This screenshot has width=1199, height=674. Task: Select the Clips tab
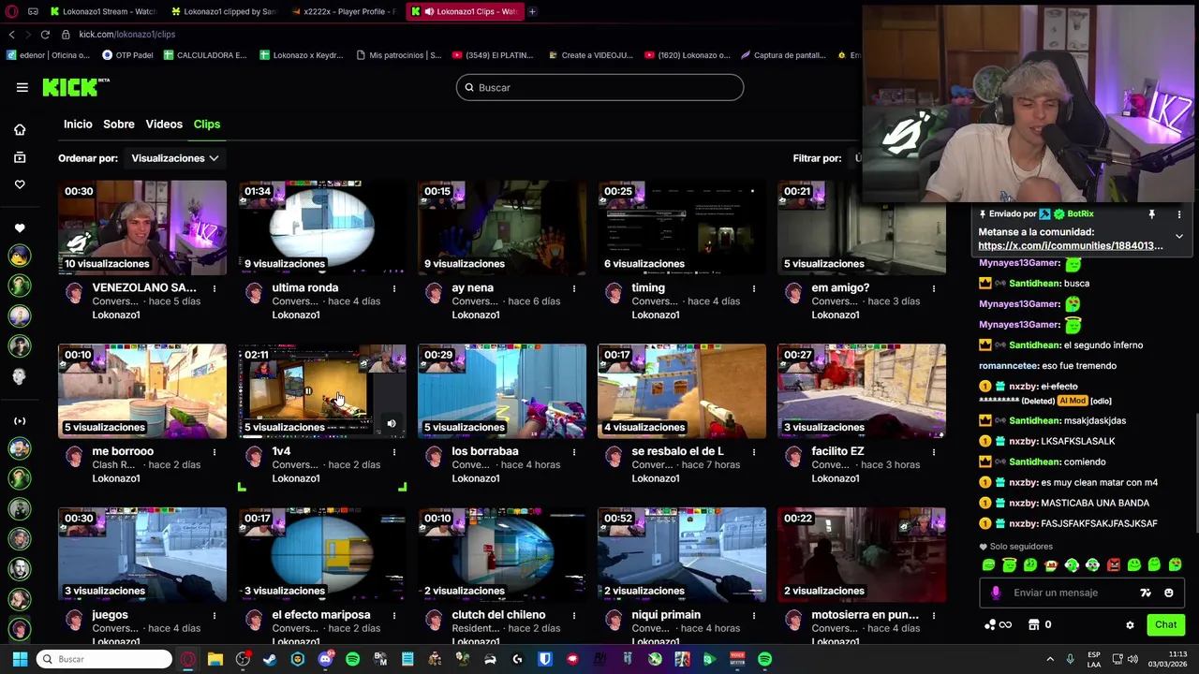tap(207, 124)
